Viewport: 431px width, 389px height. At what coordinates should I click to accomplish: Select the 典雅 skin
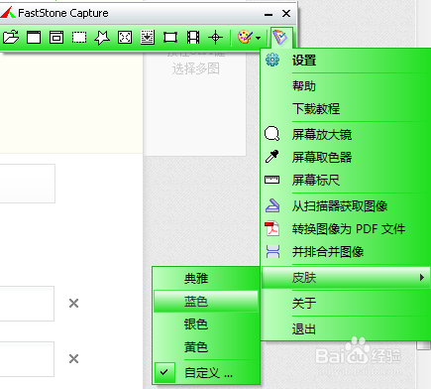206,279
